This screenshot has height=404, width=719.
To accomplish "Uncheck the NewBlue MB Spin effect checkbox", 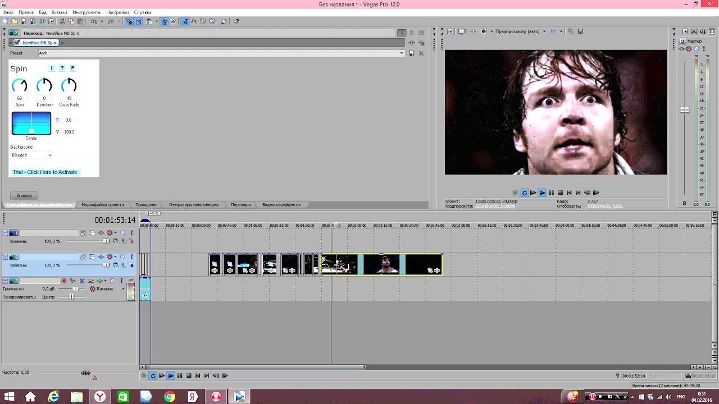I will pyautogui.click(x=17, y=43).
